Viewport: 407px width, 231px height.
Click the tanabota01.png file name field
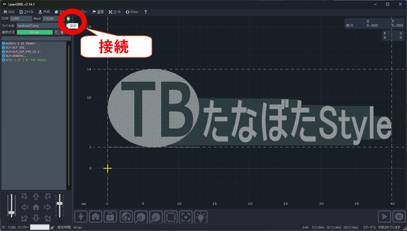[41, 25]
